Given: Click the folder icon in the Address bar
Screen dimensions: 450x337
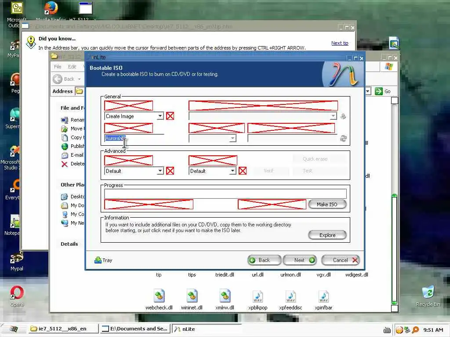Looking at the screenshot, I should click(79, 91).
